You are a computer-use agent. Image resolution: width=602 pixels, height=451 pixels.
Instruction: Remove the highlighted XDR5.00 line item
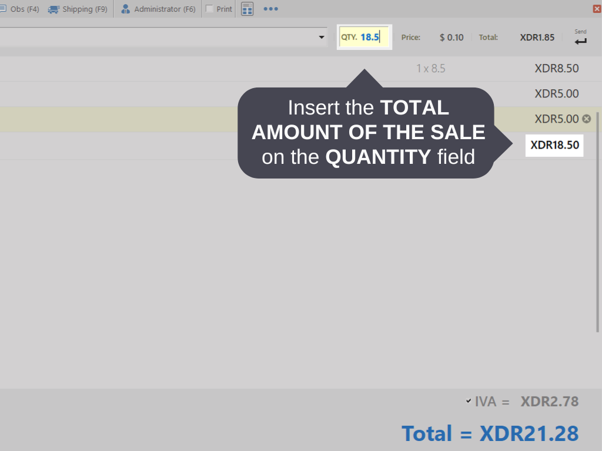pyautogui.click(x=586, y=119)
